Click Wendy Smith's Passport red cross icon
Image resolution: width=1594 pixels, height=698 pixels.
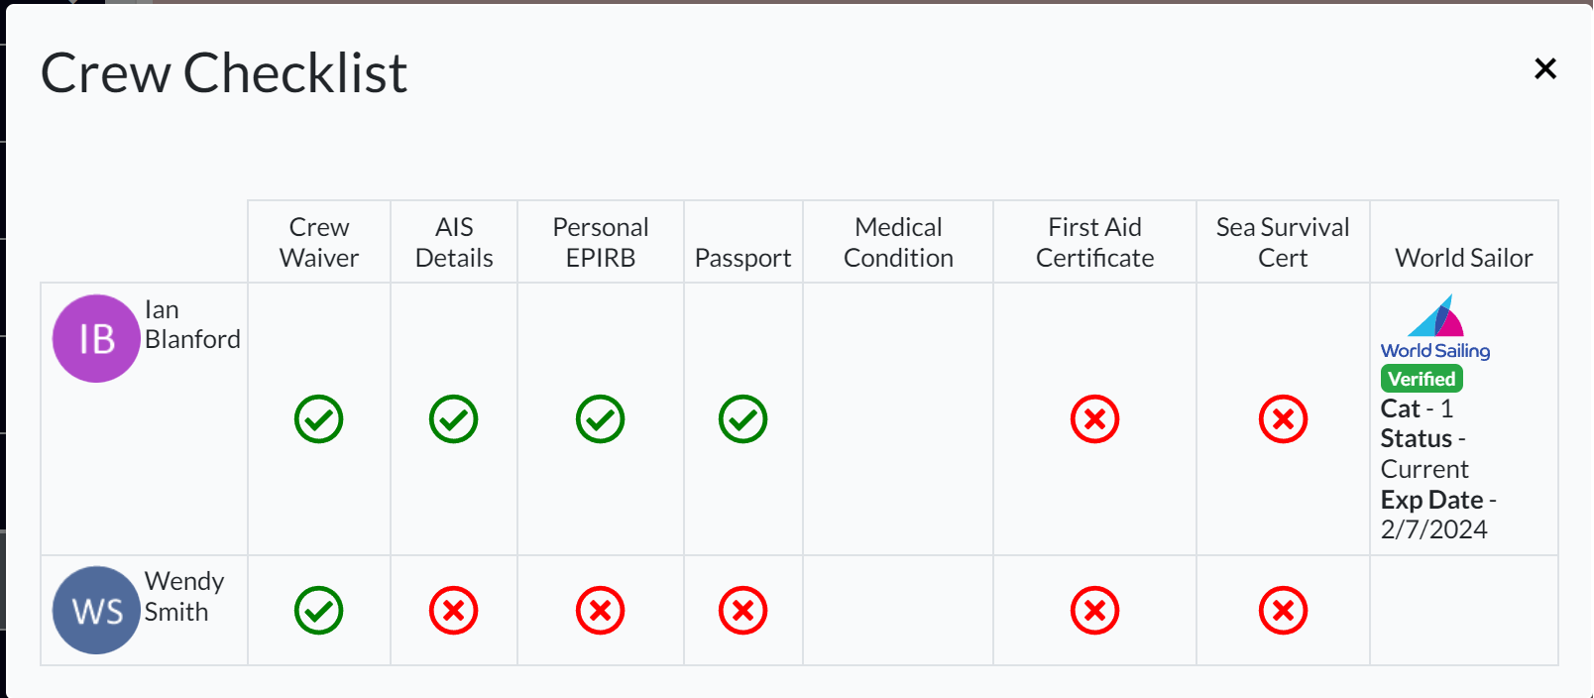743,611
